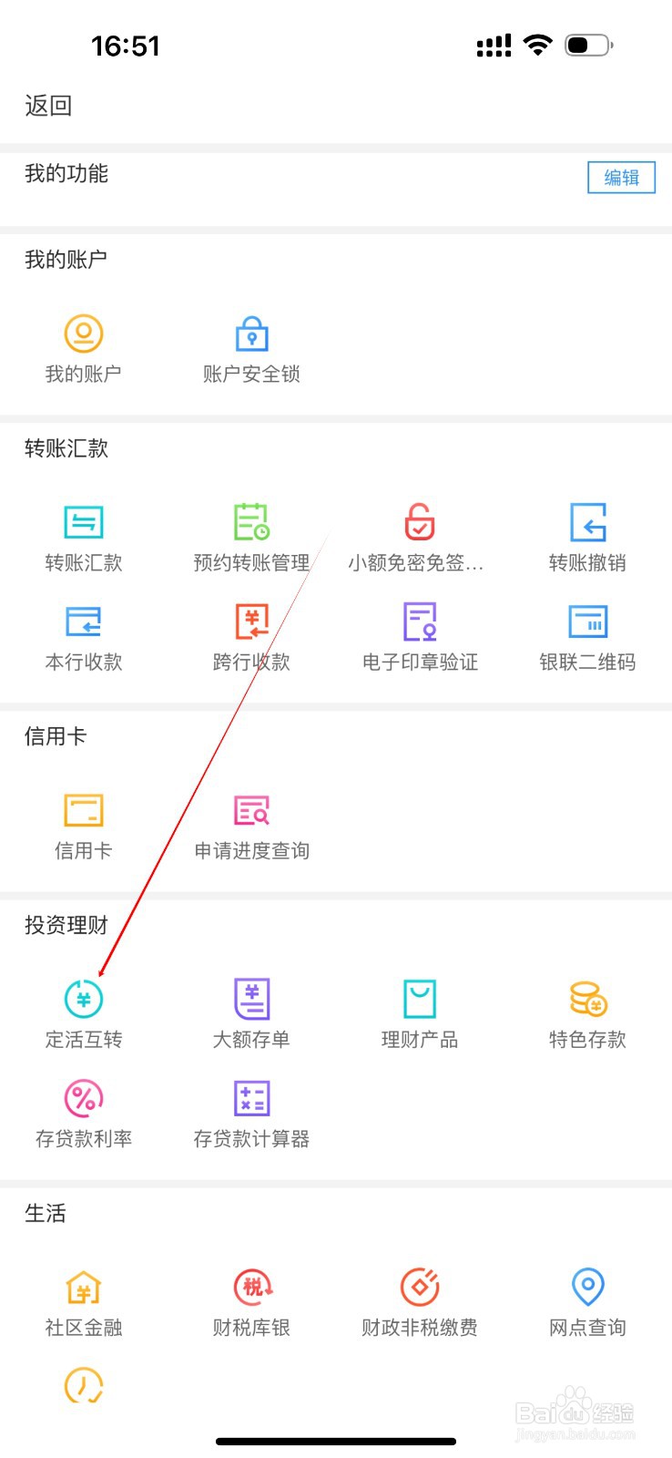Open the 转账汇款 transfer icon

tap(84, 522)
